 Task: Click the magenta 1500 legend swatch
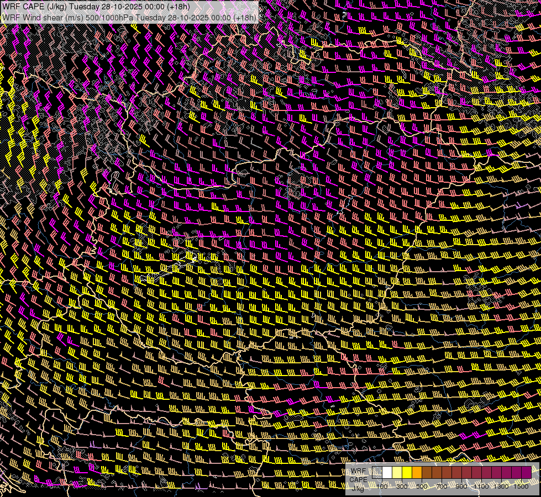point(527,473)
